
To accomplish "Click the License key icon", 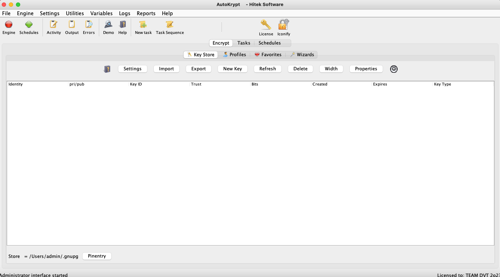I will point(266,25).
